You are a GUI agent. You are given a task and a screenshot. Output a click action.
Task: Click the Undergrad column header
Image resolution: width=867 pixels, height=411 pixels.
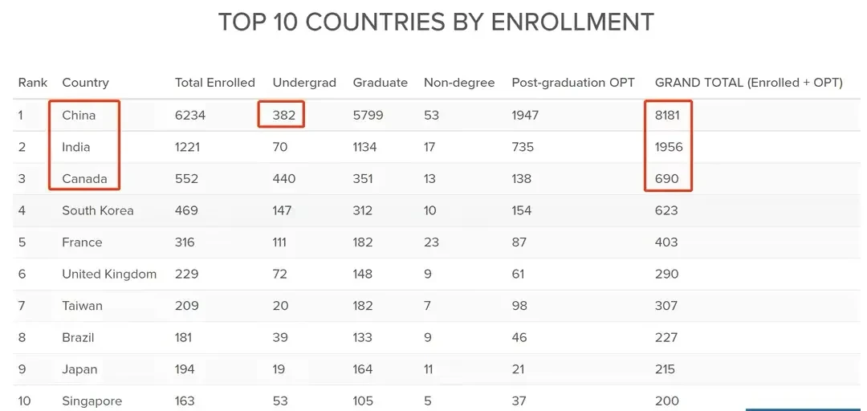tap(304, 83)
